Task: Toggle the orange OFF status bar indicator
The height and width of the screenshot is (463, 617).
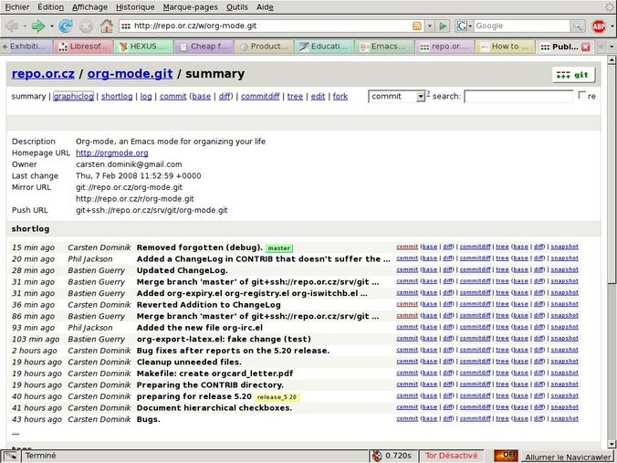Action: 506,456
